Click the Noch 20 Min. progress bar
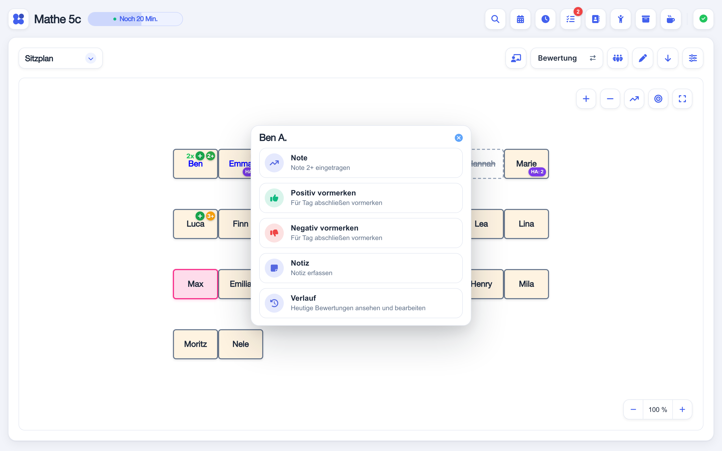 coord(135,19)
